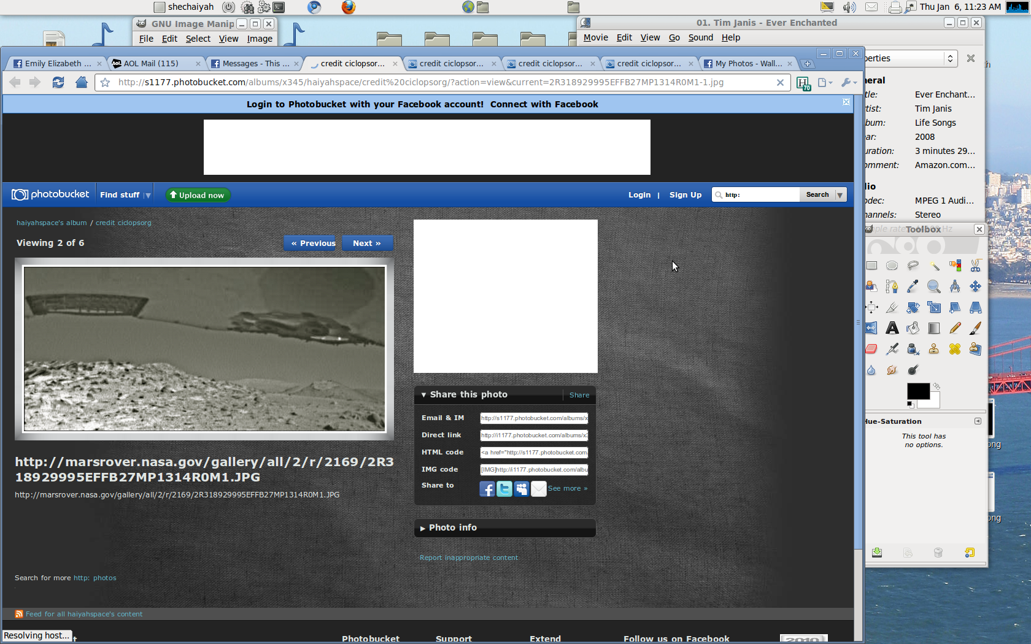The width and height of the screenshot is (1031, 644).
Task: Reset to default black and white colors
Action: point(910,404)
